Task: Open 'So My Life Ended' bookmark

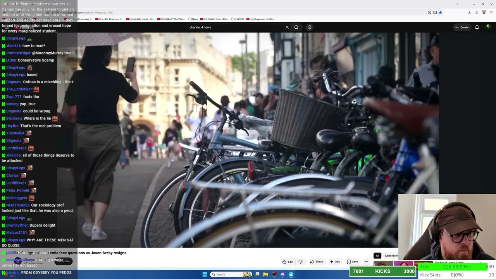Action: pyautogui.click(x=140, y=19)
